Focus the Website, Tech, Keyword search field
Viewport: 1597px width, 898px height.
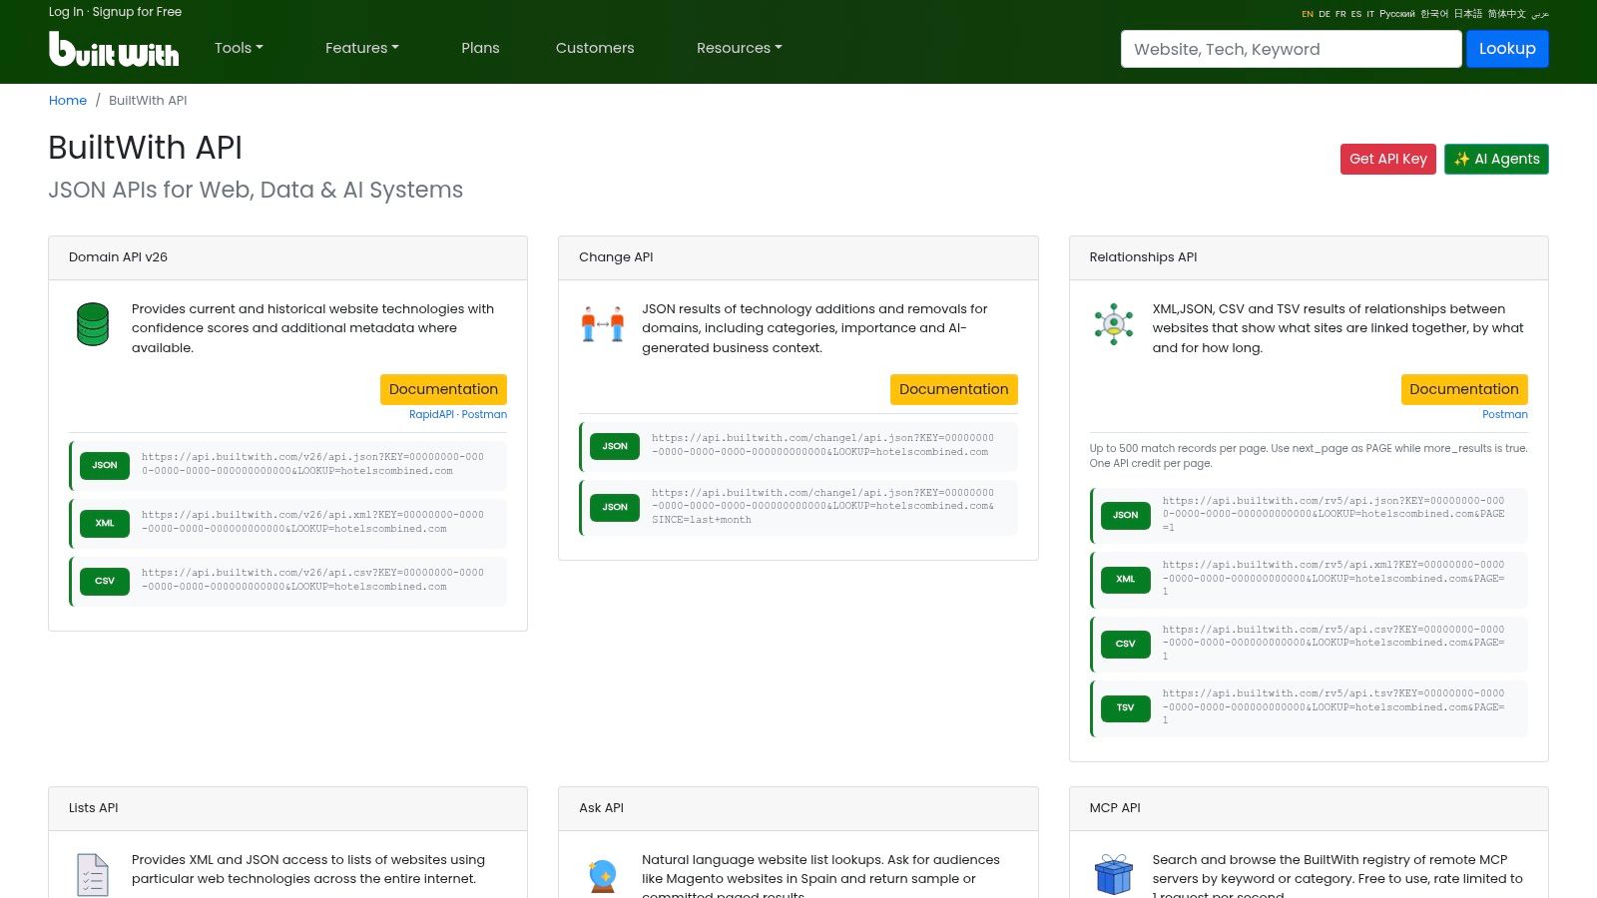(x=1291, y=49)
